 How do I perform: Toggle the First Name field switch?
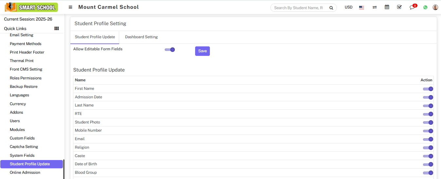coord(428,89)
